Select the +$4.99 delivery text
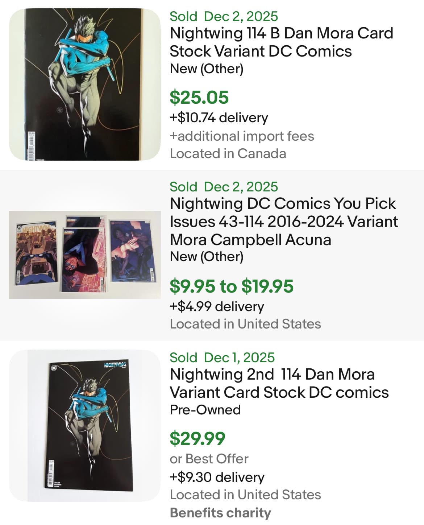424x525 pixels. pos(217,306)
